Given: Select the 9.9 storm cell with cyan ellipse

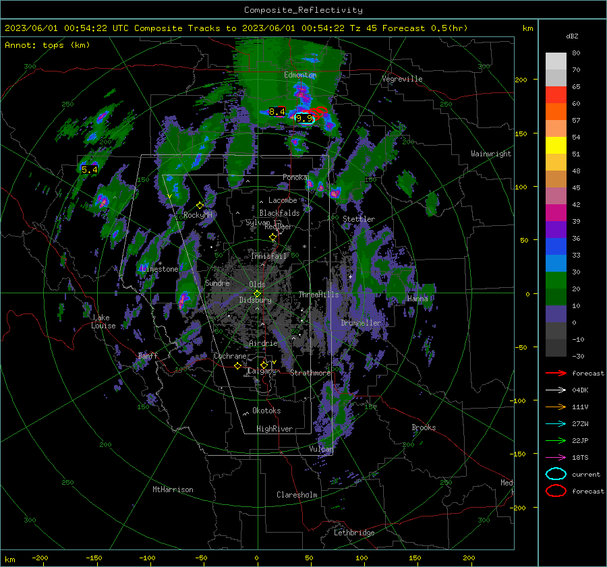Looking at the screenshot, I should click(x=304, y=119).
